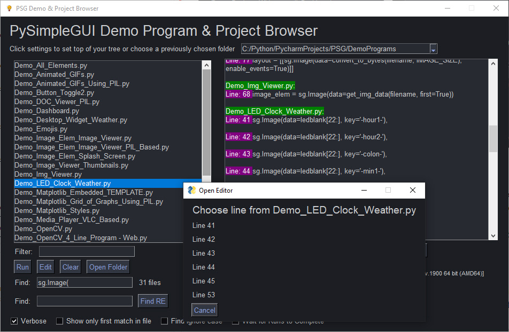Click up arrow of output pane scrollbar
Image resolution: width=509 pixels, height=332 pixels.
[x=493, y=63]
